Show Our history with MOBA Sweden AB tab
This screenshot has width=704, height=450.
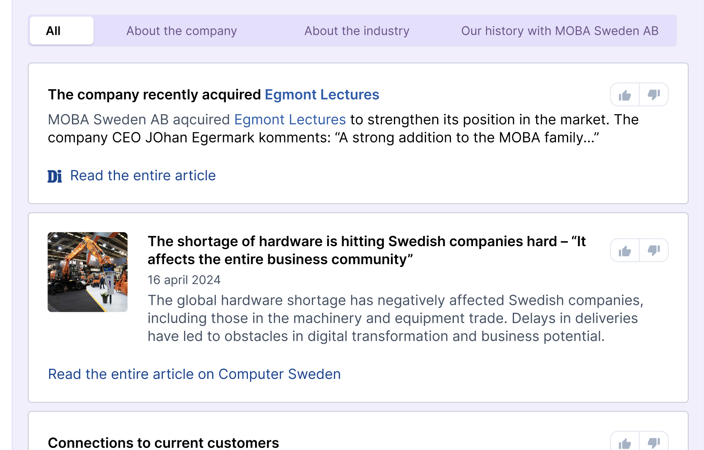[560, 31]
